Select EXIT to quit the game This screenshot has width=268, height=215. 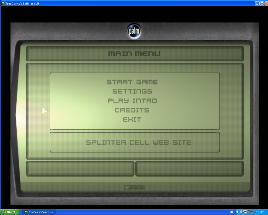(132, 120)
